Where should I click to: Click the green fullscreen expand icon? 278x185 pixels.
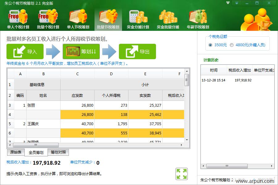[181, 174]
